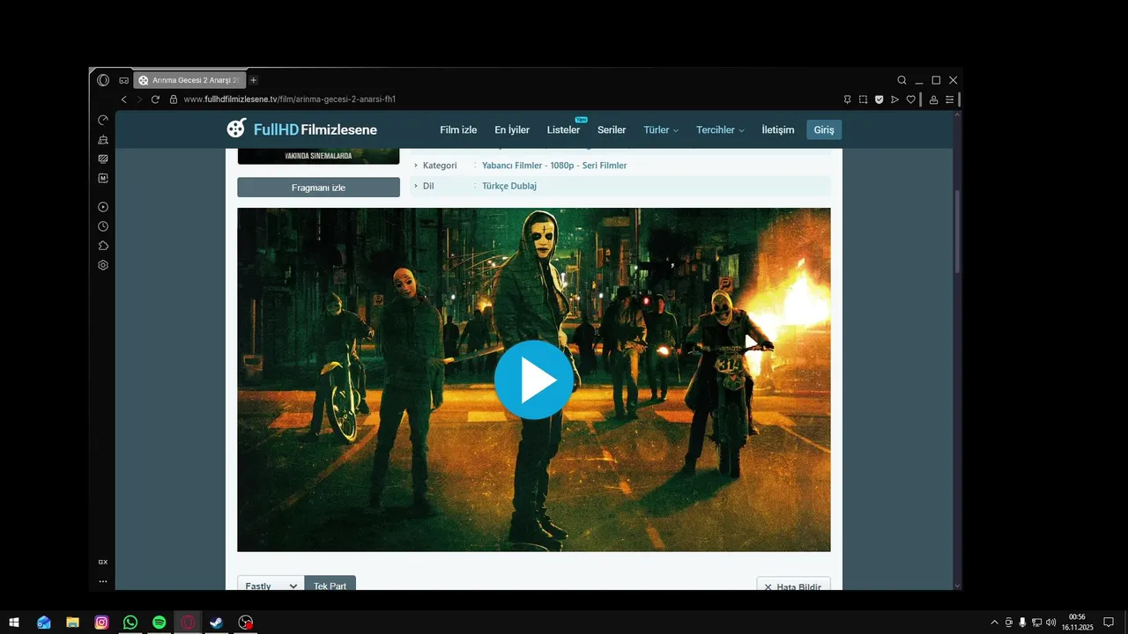Expand the Türler dropdown menu

tap(661, 129)
